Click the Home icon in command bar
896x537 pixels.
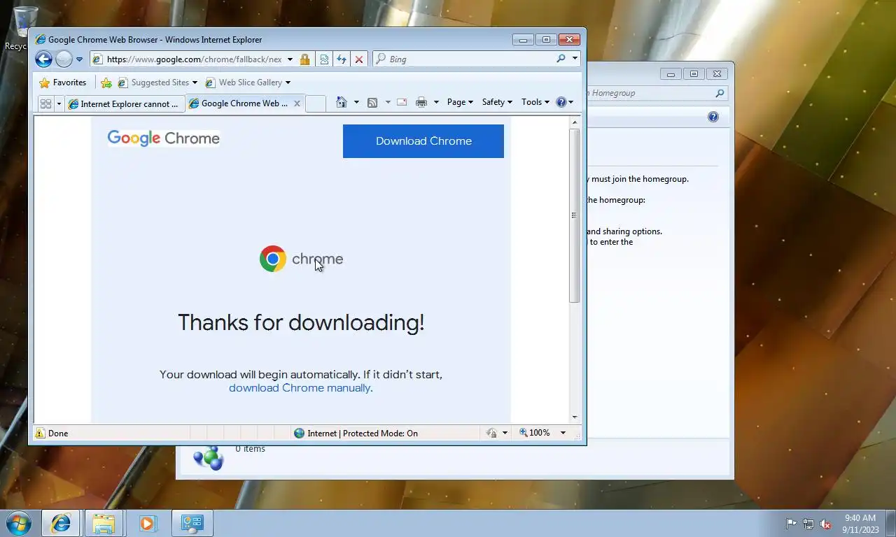click(x=342, y=102)
